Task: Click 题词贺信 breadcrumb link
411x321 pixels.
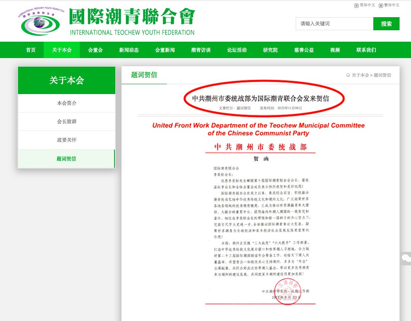Action: click(x=382, y=75)
